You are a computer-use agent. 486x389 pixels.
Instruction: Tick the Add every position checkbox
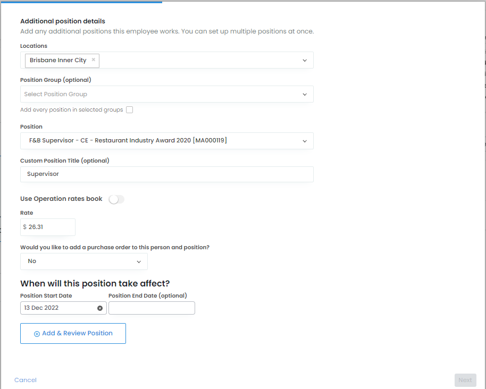pyautogui.click(x=130, y=110)
